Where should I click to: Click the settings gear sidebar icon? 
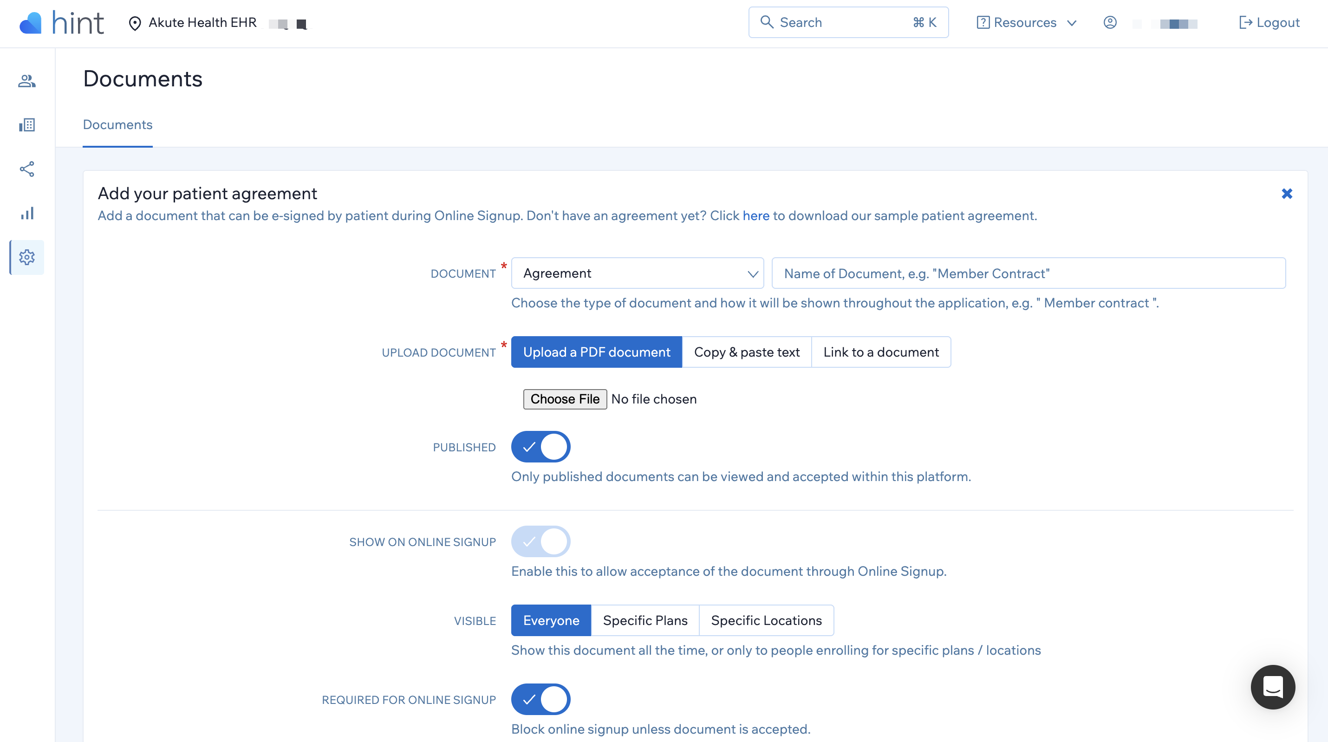[x=27, y=257]
